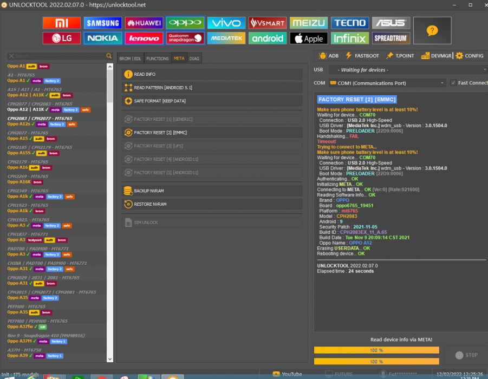Clear the model search with X icon
Image resolution: width=488 pixels, height=379 pixels.
click(11, 56)
